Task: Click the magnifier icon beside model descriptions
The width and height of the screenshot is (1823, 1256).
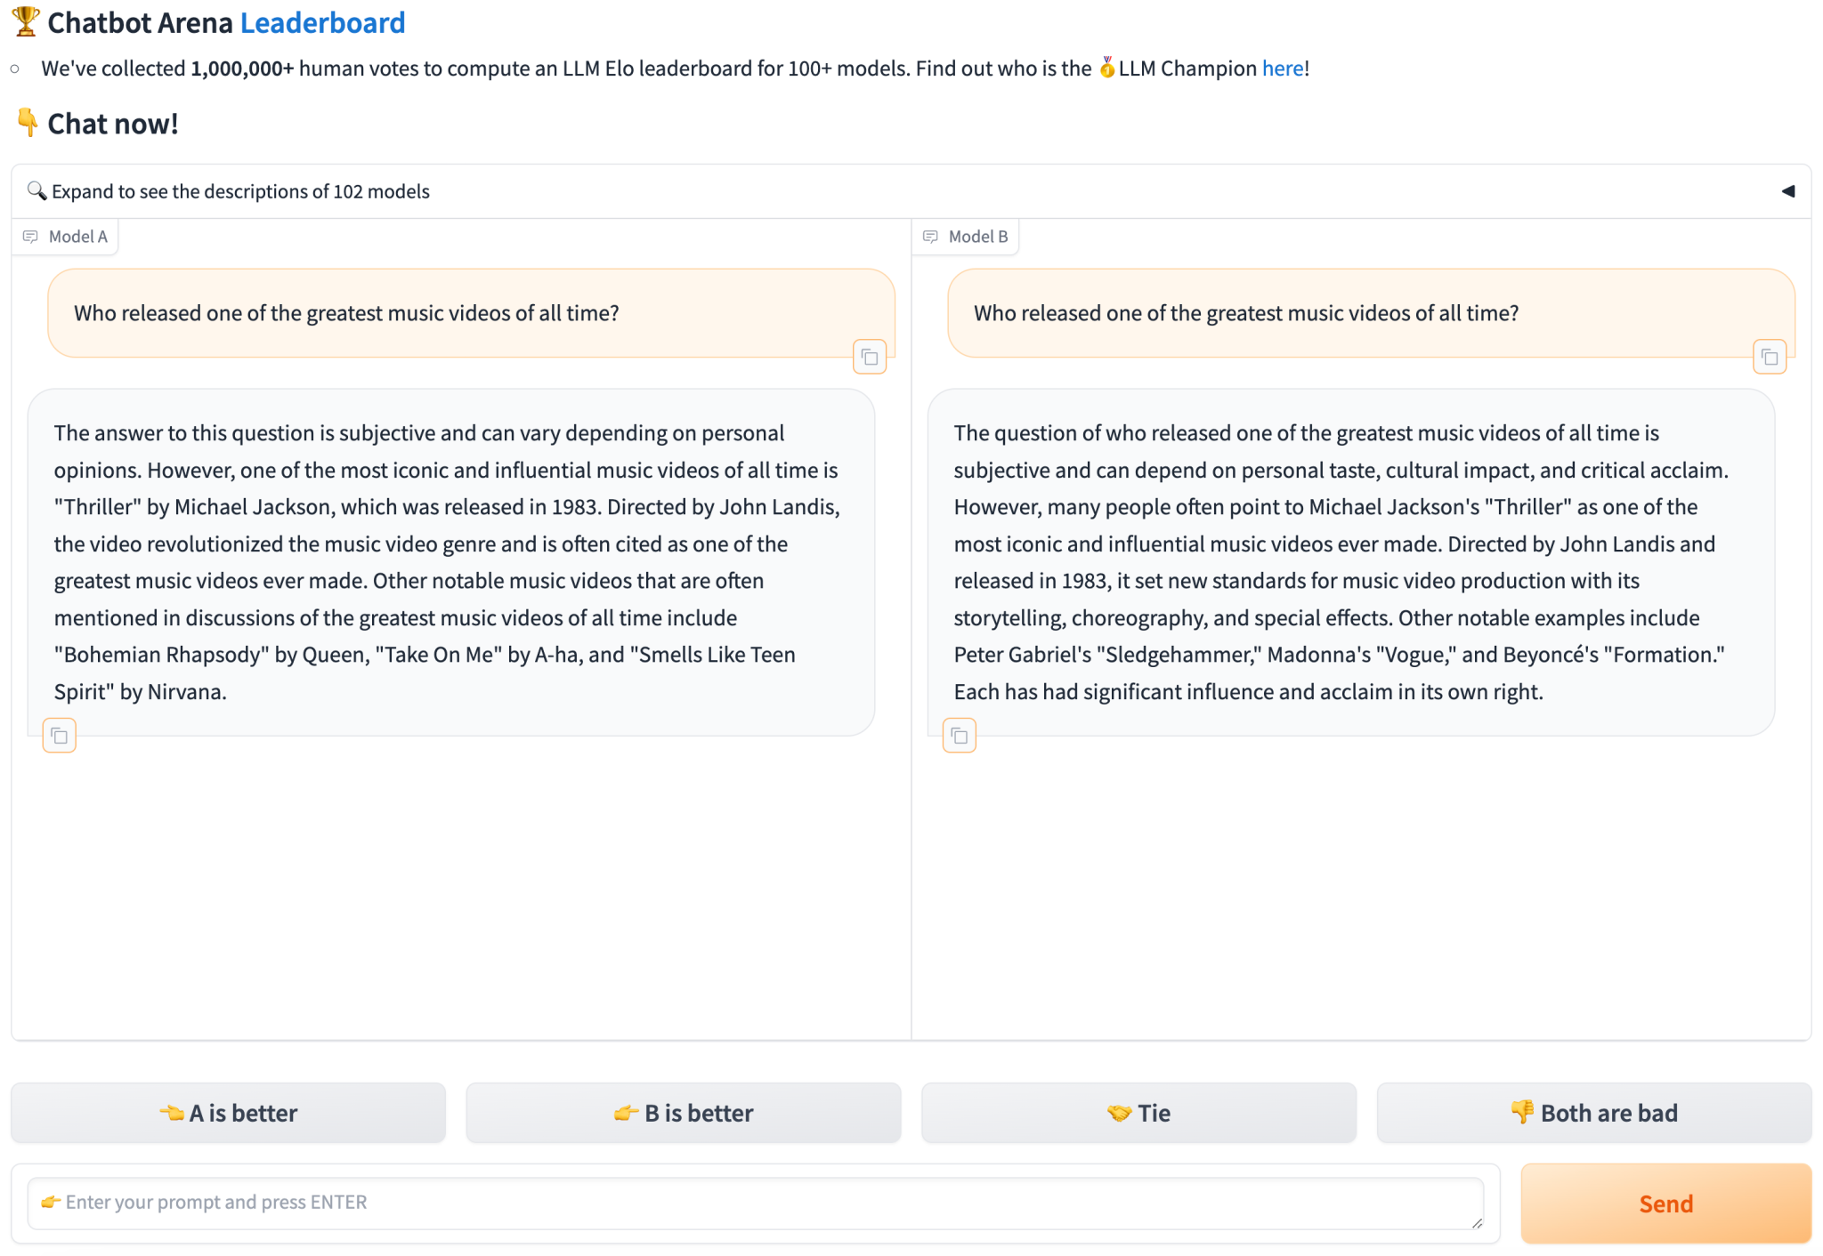Action: point(36,190)
